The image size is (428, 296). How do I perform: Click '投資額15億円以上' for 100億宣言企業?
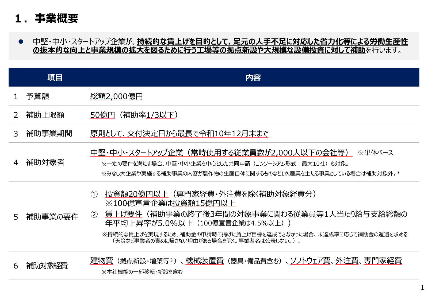(204, 203)
